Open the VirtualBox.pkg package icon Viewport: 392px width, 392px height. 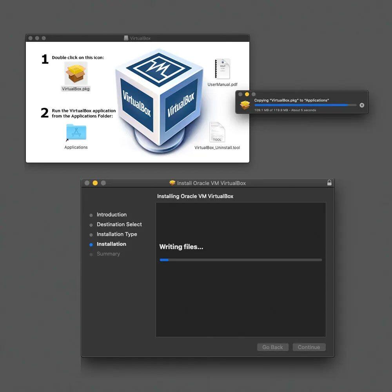76,74
